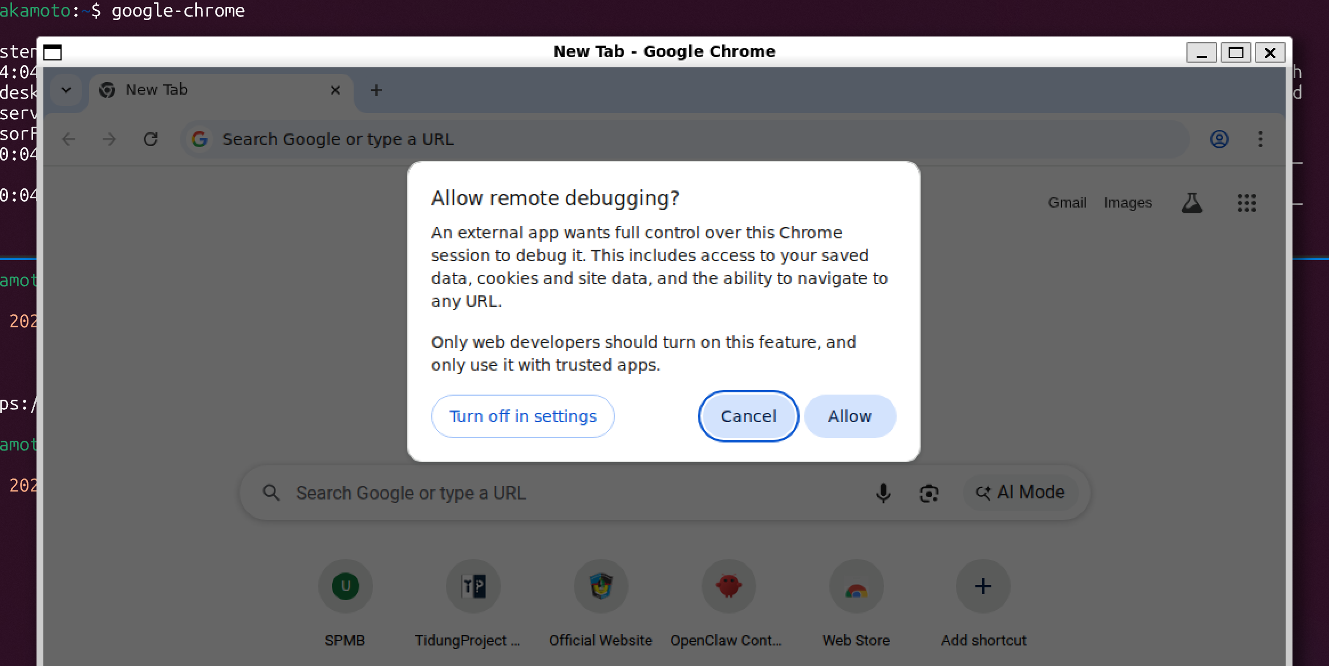Click the magnifier icon in search box
This screenshot has width=1329, height=666.
(271, 493)
